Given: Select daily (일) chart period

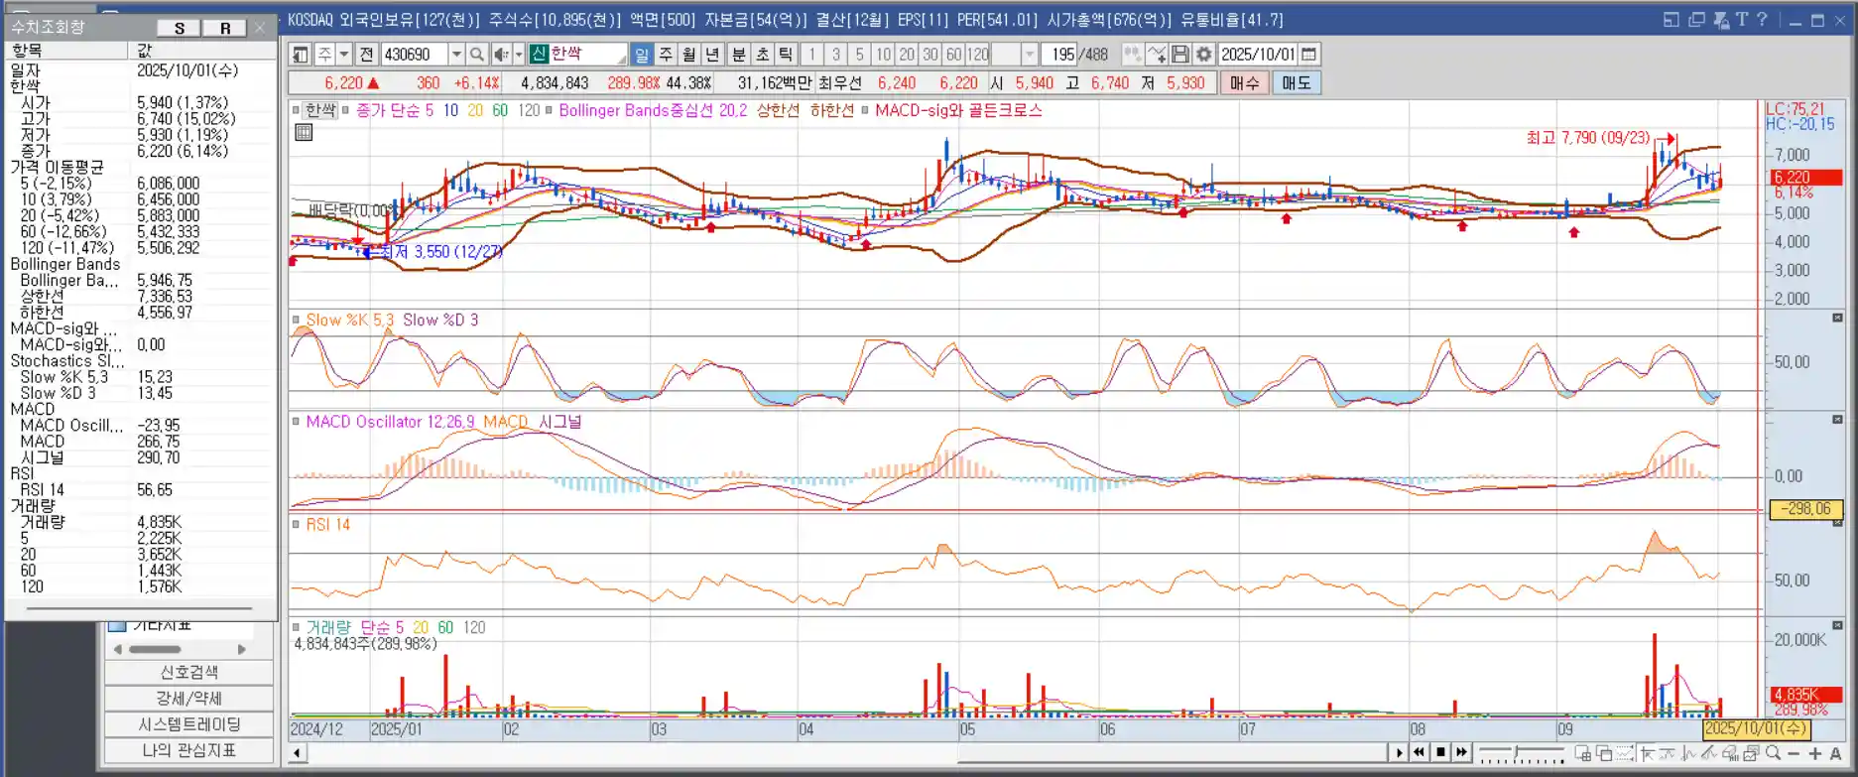Looking at the screenshot, I should click(642, 55).
